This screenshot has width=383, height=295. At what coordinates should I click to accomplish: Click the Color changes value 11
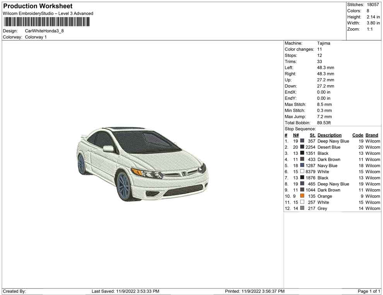pos(320,50)
